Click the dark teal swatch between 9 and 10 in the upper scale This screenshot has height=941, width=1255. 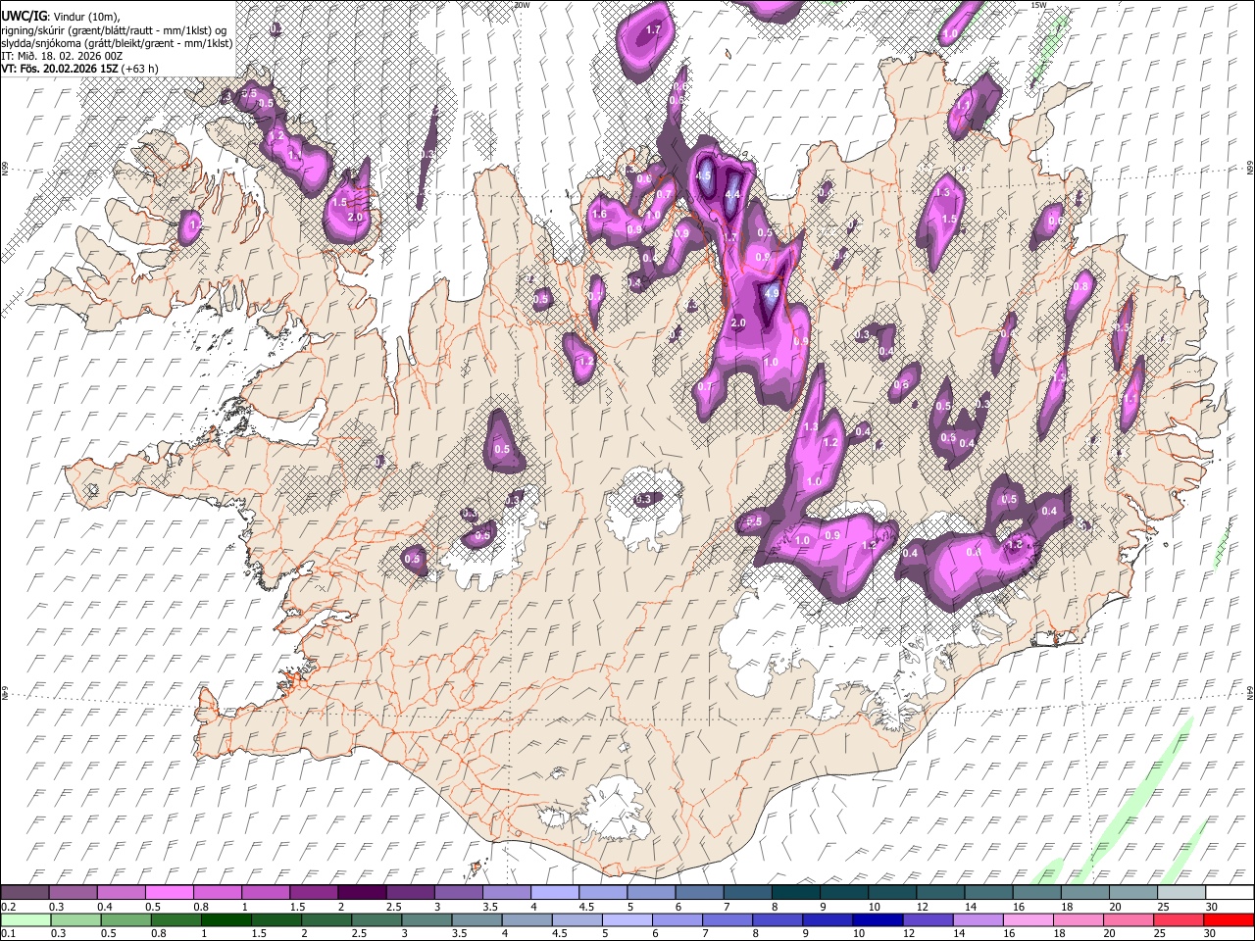[x=843, y=892]
